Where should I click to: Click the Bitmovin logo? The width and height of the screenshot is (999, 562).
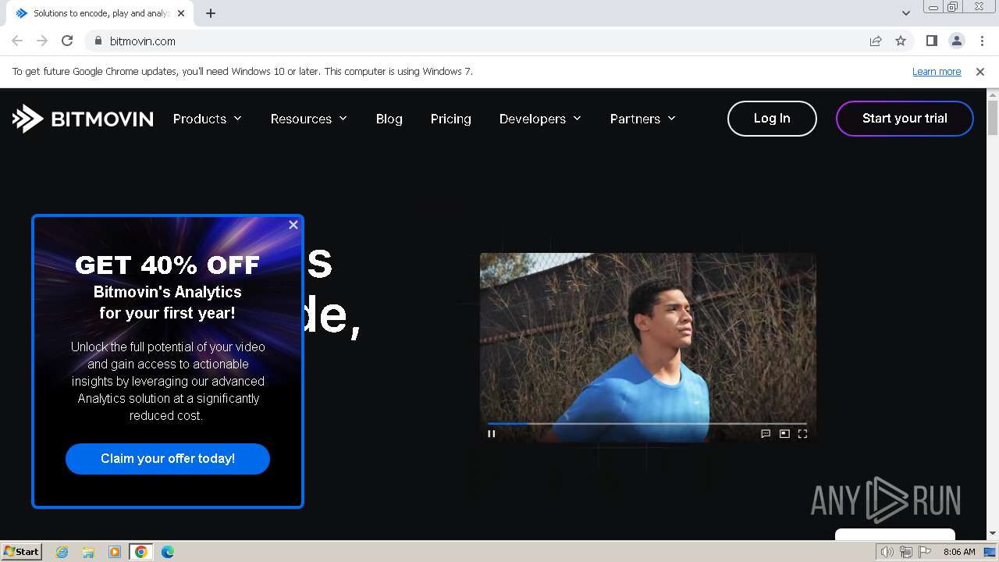pos(83,119)
